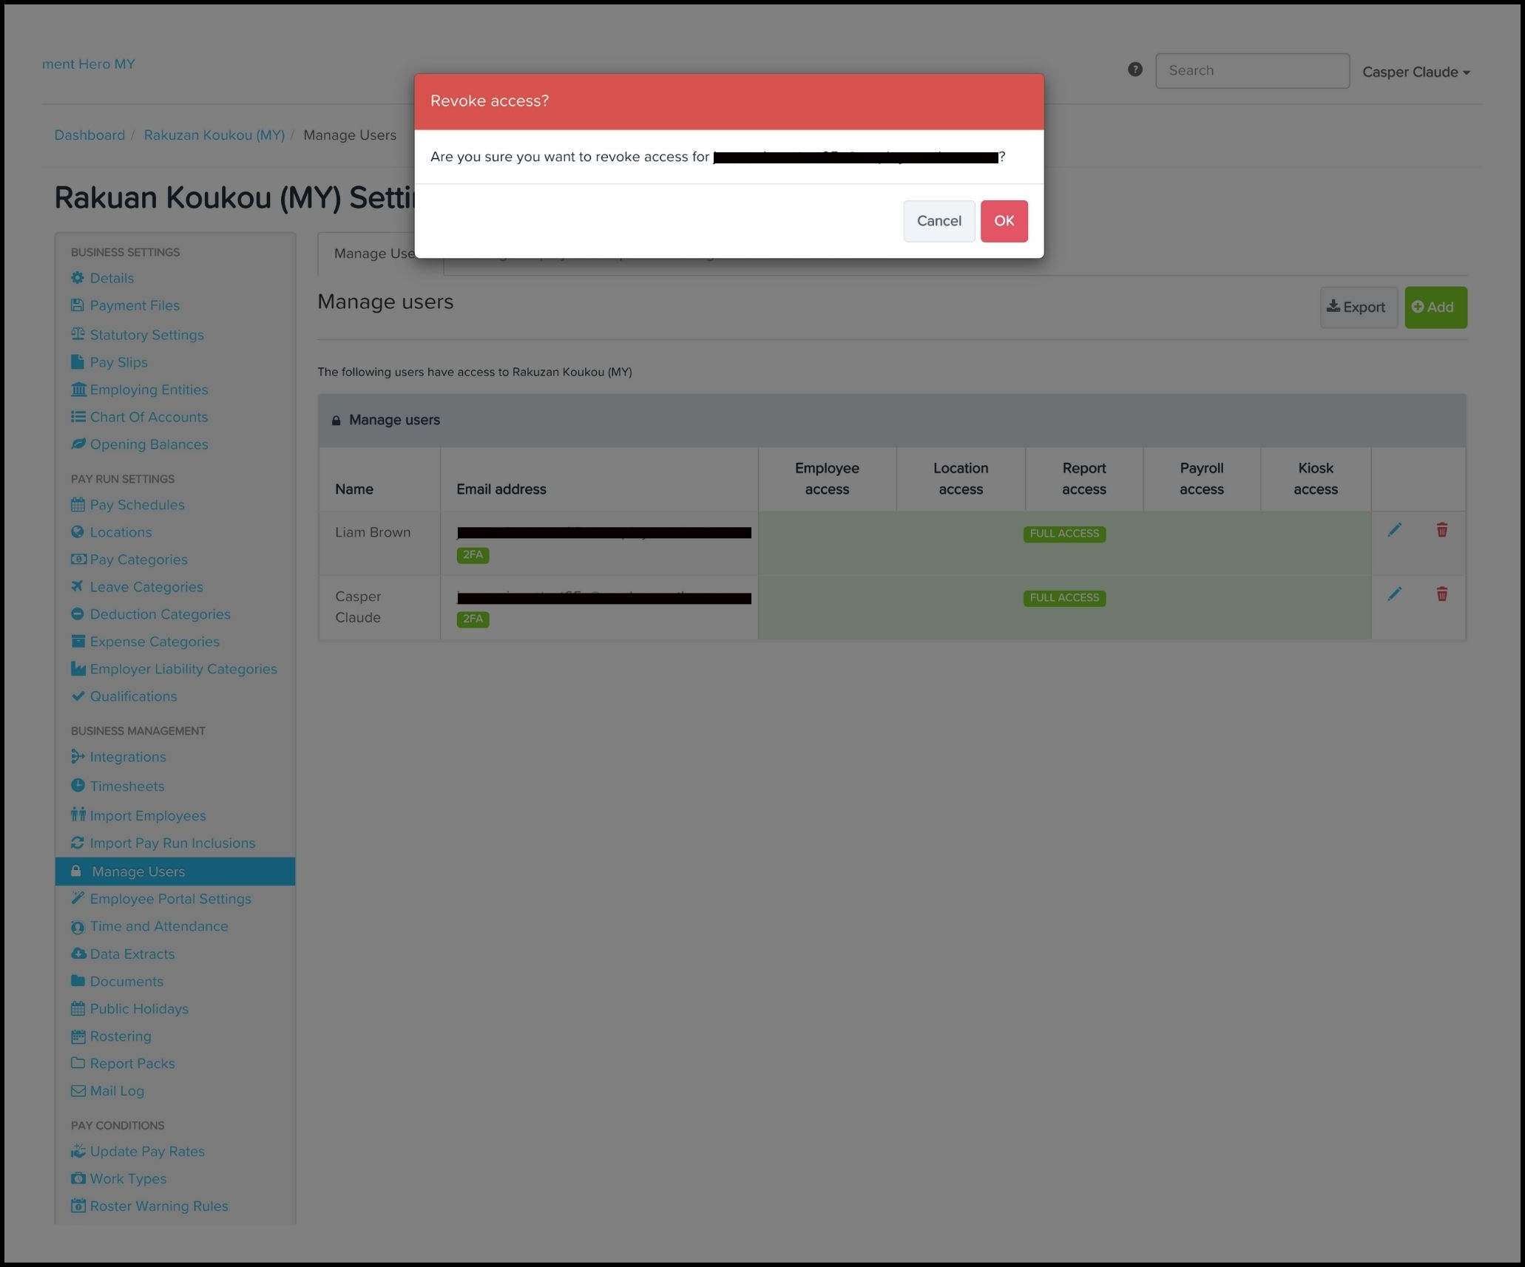
Task: Open Data Extracts in sidebar
Action: click(132, 954)
